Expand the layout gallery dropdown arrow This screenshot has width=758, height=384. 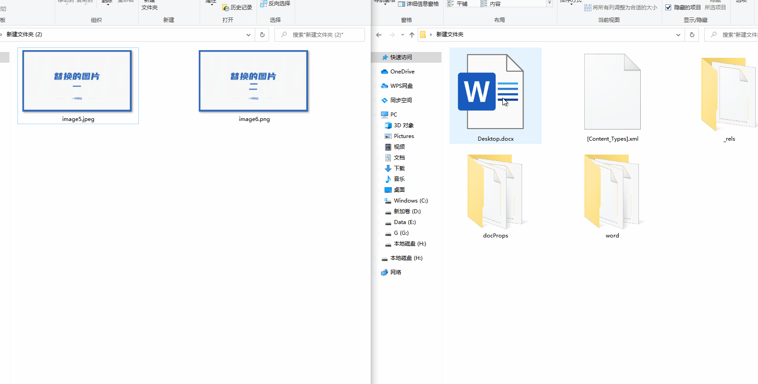tap(549, 3)
